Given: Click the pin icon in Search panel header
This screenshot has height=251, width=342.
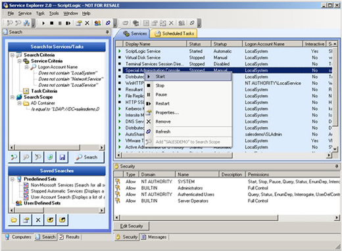Looking at the screenshot, I should [107, 32].
